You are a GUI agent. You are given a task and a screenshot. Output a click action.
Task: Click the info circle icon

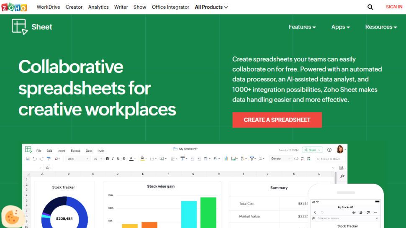coord(329,150)
